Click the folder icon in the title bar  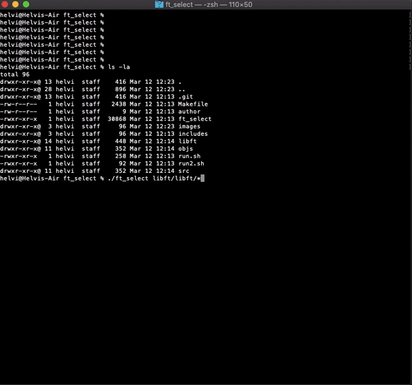click(x=159, y=5)
